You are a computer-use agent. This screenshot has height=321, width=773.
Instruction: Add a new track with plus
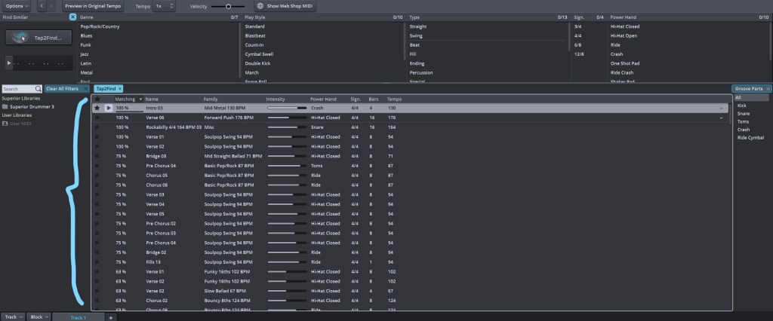pos(111,317)
